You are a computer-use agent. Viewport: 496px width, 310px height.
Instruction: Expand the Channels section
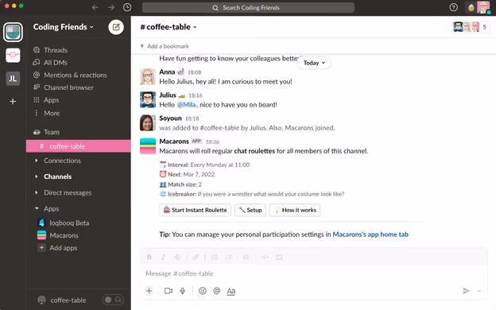pyautogui.click(x=37, y=176)
